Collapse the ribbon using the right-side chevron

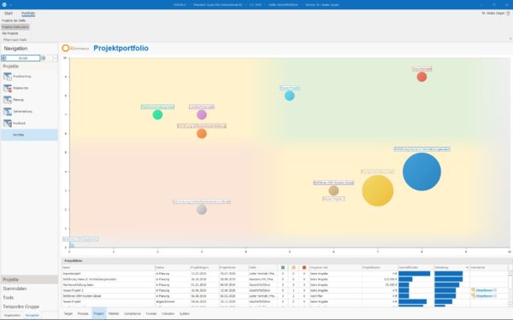510,39
